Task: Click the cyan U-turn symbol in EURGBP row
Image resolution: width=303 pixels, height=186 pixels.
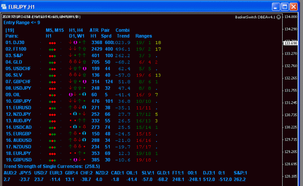Action: click(84, 134)
